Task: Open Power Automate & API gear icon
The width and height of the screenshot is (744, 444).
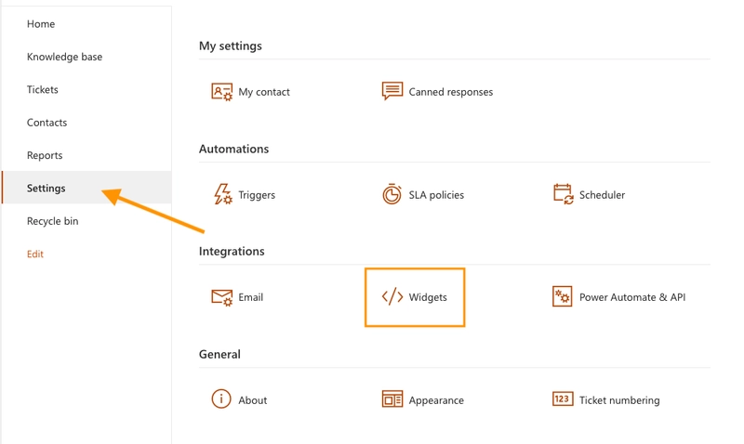Action: pos(563,297)
